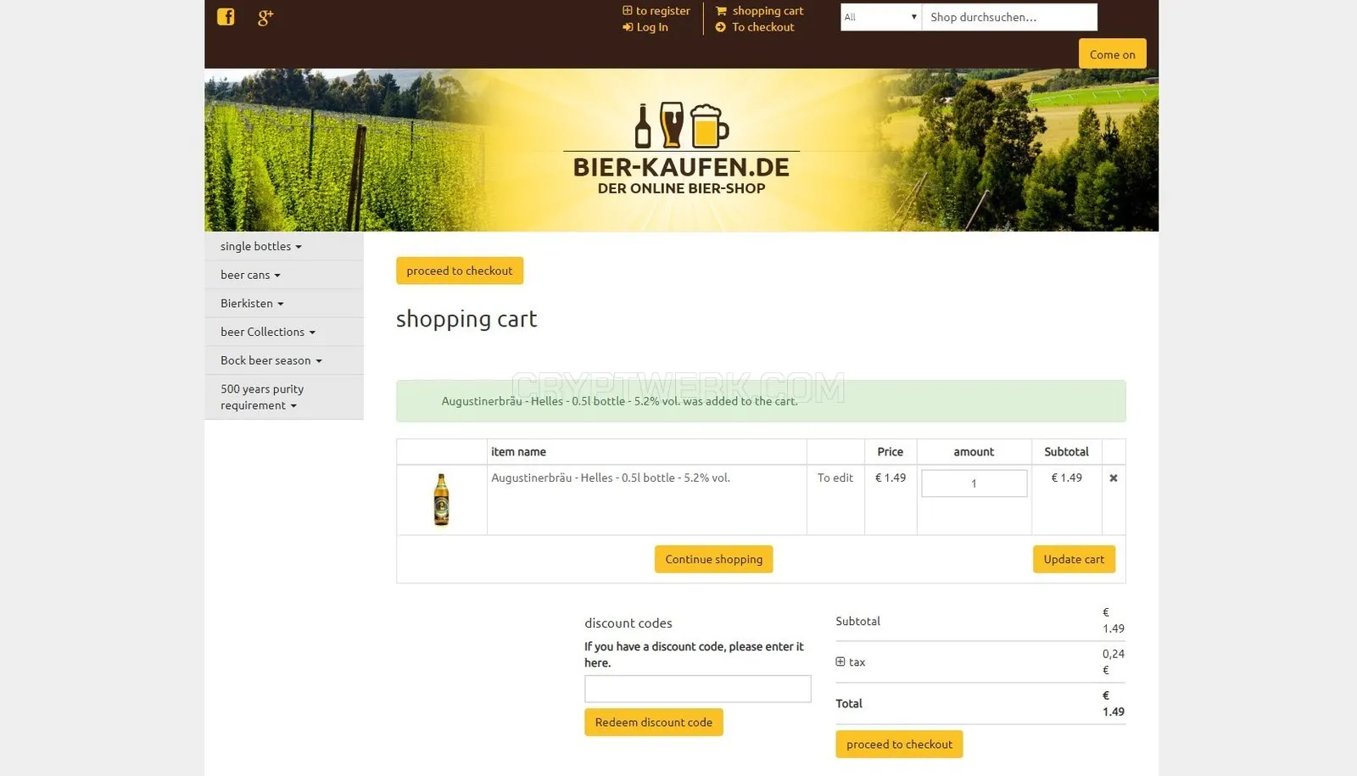Open the Google Plus icon
The image size is (1357, 776).
tap(265, 17)
